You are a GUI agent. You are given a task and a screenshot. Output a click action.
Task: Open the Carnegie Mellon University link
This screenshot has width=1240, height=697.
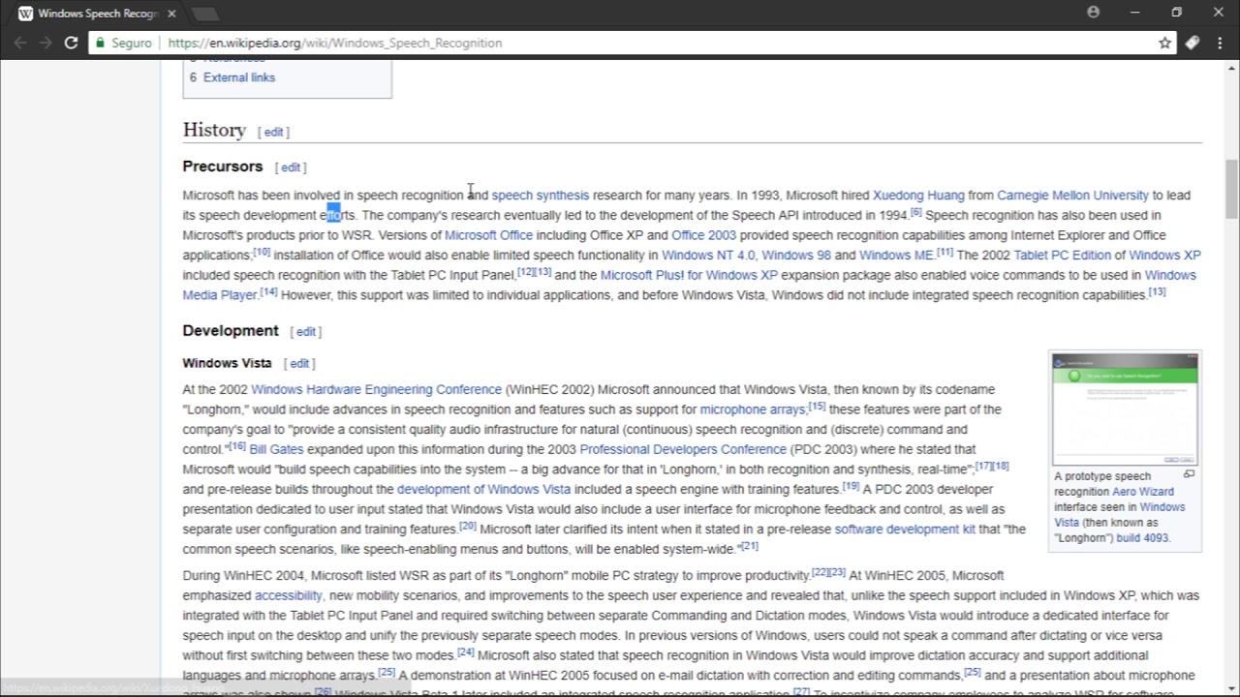pyautogui.click(x=1072, y=196)
